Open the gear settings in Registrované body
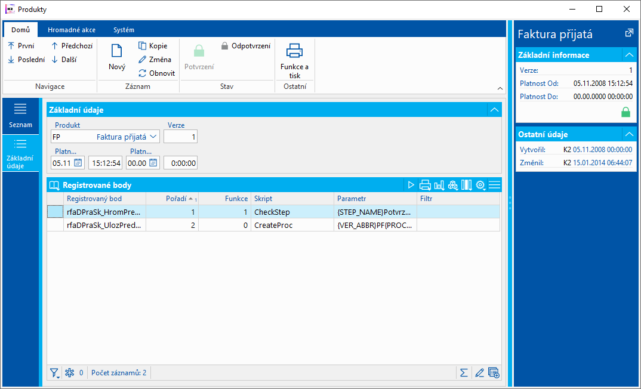Image resolution: width=641 pixels, height=389 pixels. (480, 185)
